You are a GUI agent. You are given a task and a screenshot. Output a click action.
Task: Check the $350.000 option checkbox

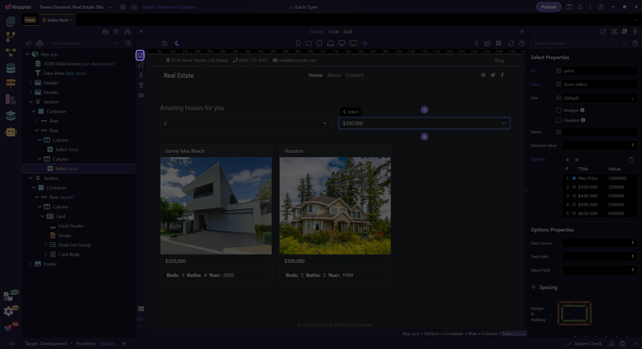coord(574,187)
